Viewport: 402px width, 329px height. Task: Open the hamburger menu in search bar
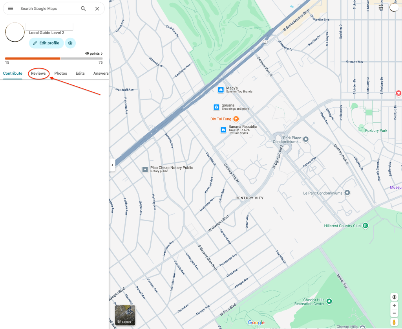point(11,9)
